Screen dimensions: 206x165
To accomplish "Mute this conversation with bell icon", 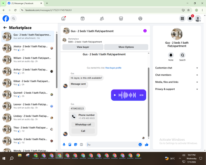I will click(x=171, y=55).
